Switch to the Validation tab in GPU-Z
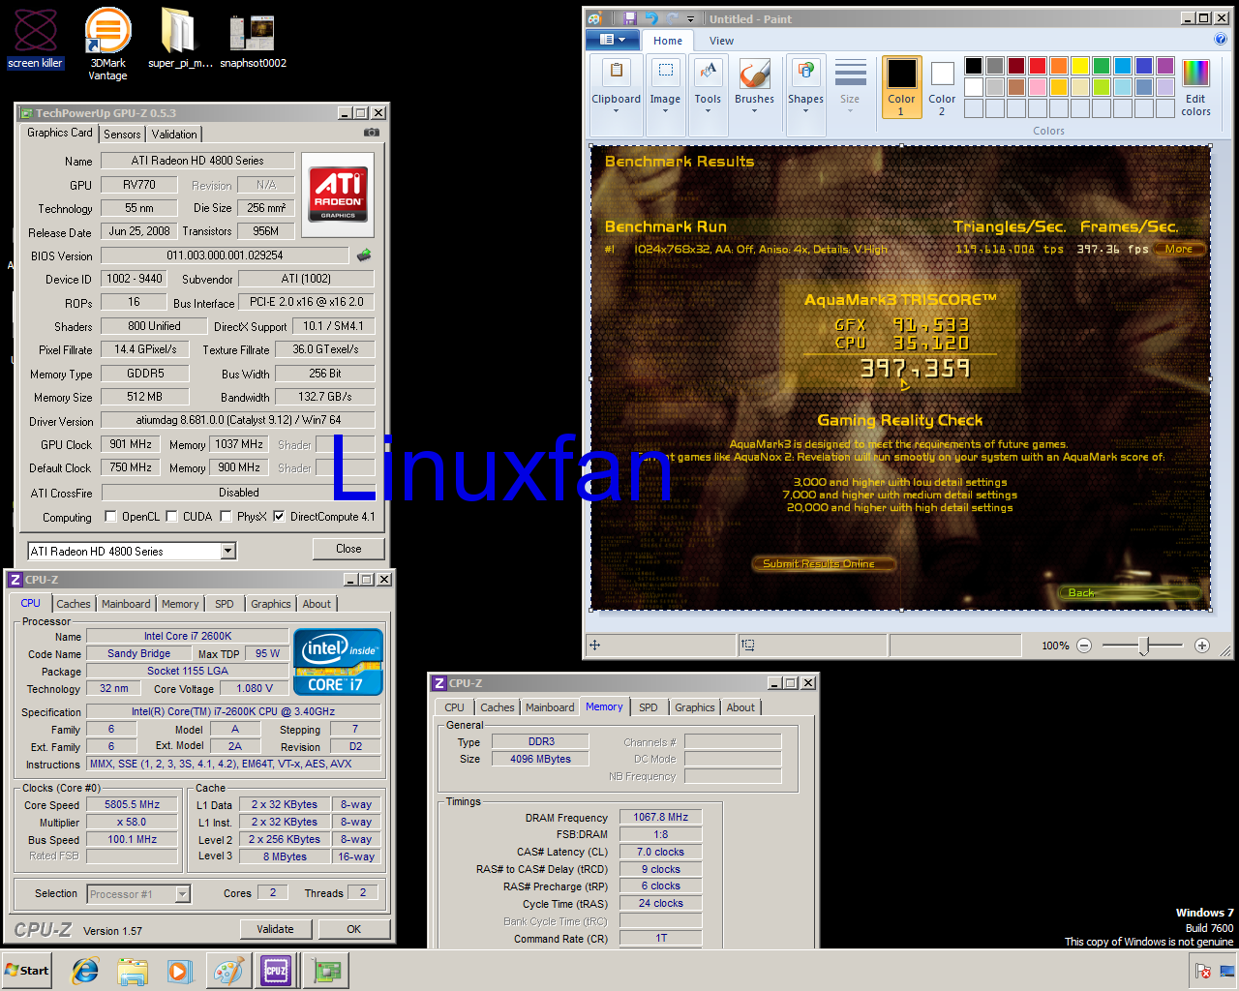This screenshot has width=1239, height=991. click(174, 135)
